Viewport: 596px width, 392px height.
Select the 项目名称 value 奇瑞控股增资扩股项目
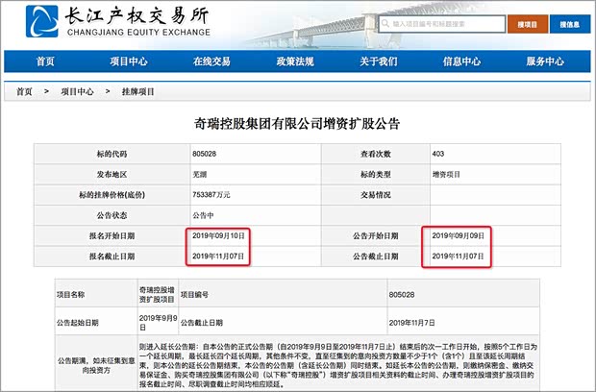pyautogui.click(x=157, y=295)
